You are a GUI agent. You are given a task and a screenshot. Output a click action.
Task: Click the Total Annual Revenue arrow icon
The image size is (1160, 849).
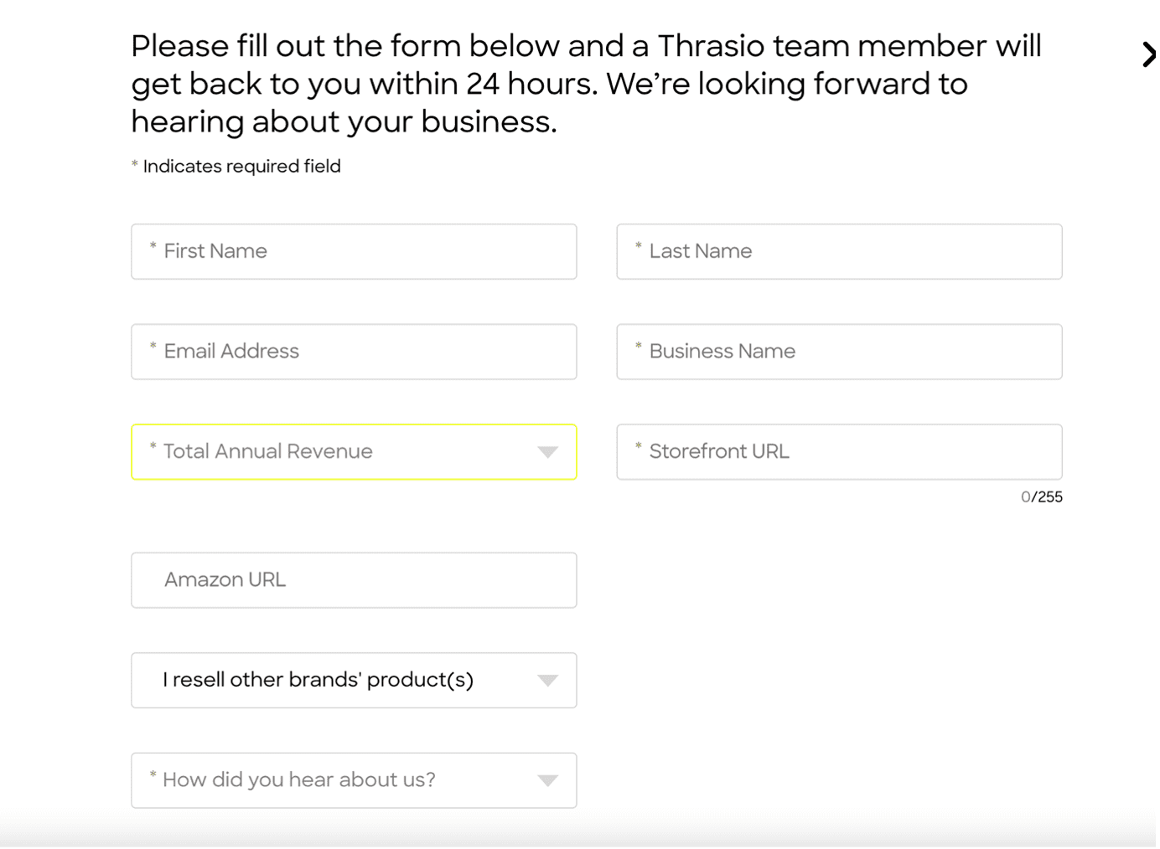pyautogui.click(x=547, y=452)
